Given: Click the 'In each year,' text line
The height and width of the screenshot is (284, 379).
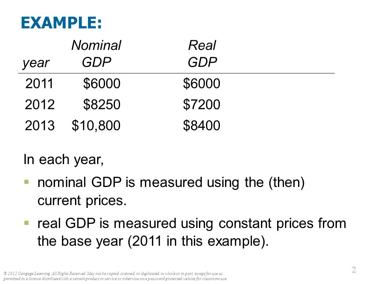Looking at the screenshot, I should point(64,160).
